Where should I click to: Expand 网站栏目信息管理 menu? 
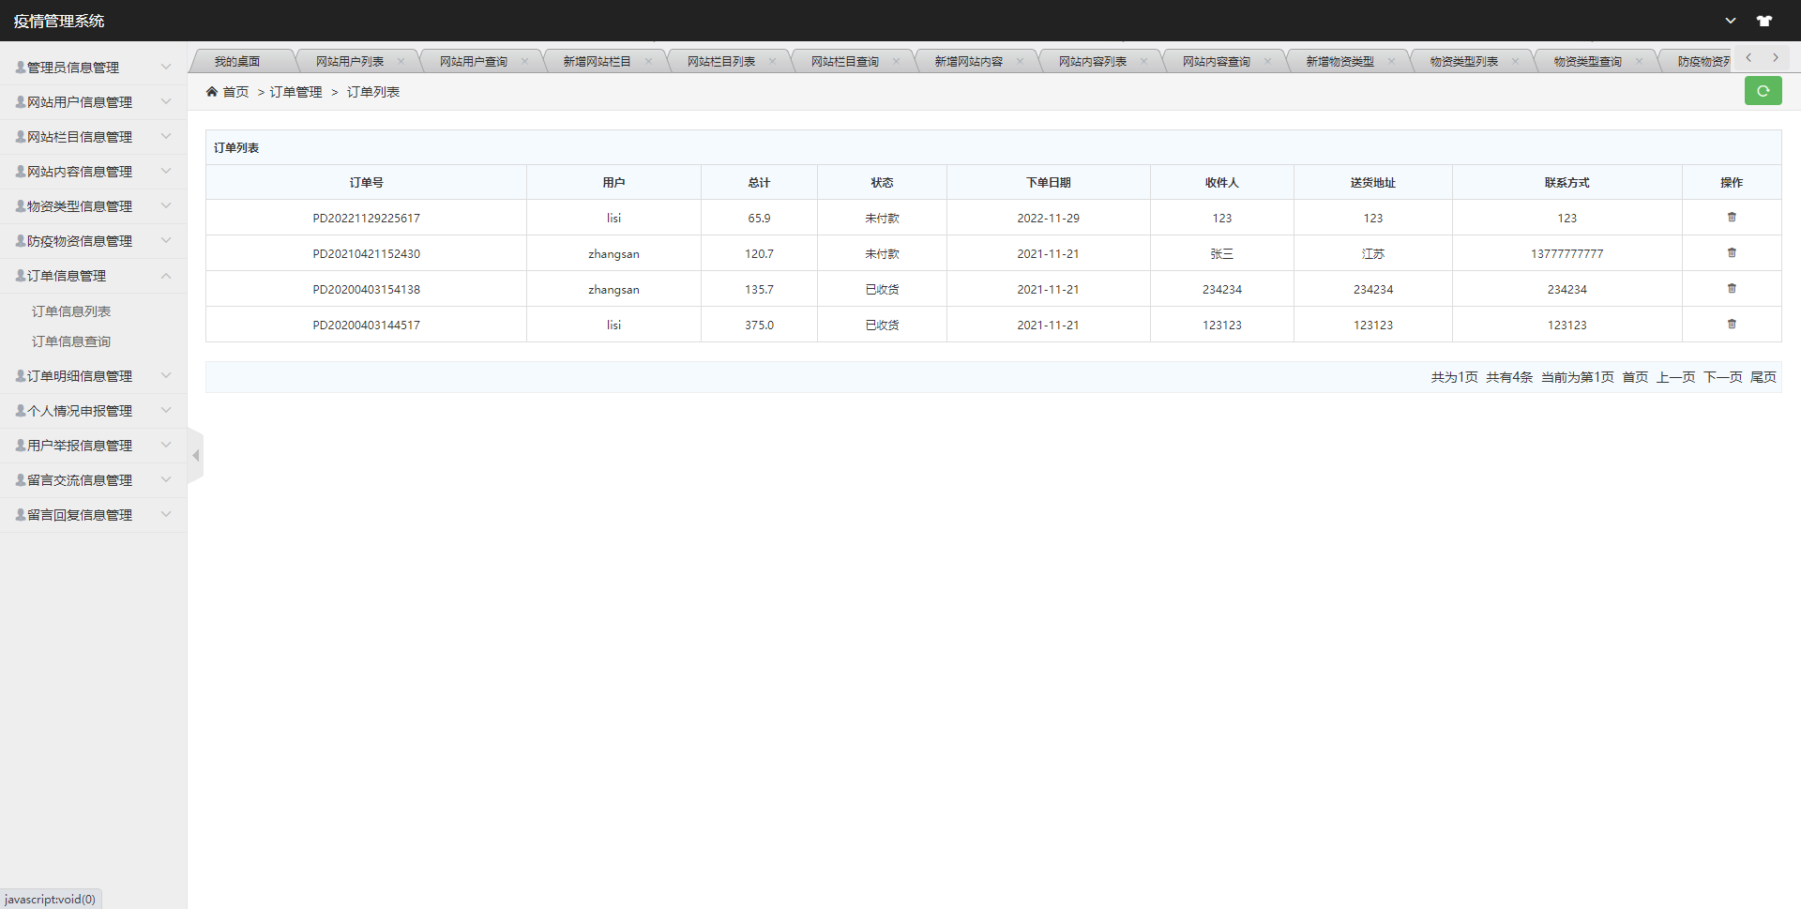point(93,137)
